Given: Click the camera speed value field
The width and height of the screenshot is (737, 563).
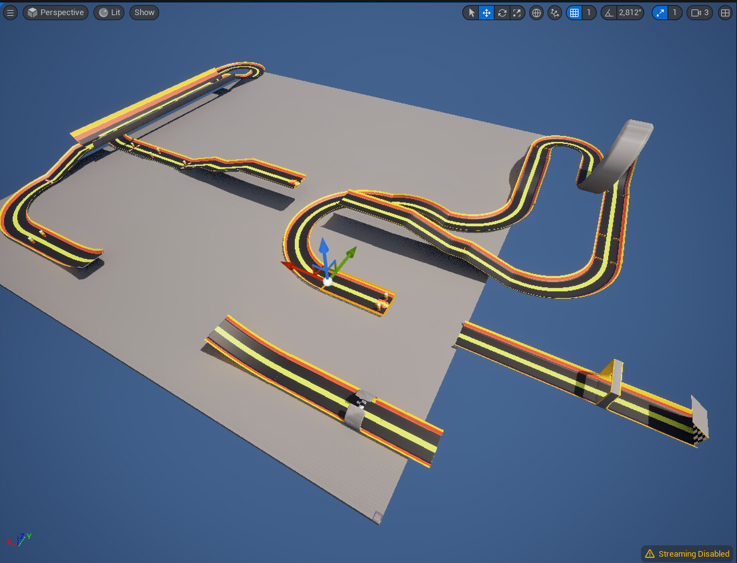Looking at the screenshot, I should pyautogui.click(x=706, y=13).
